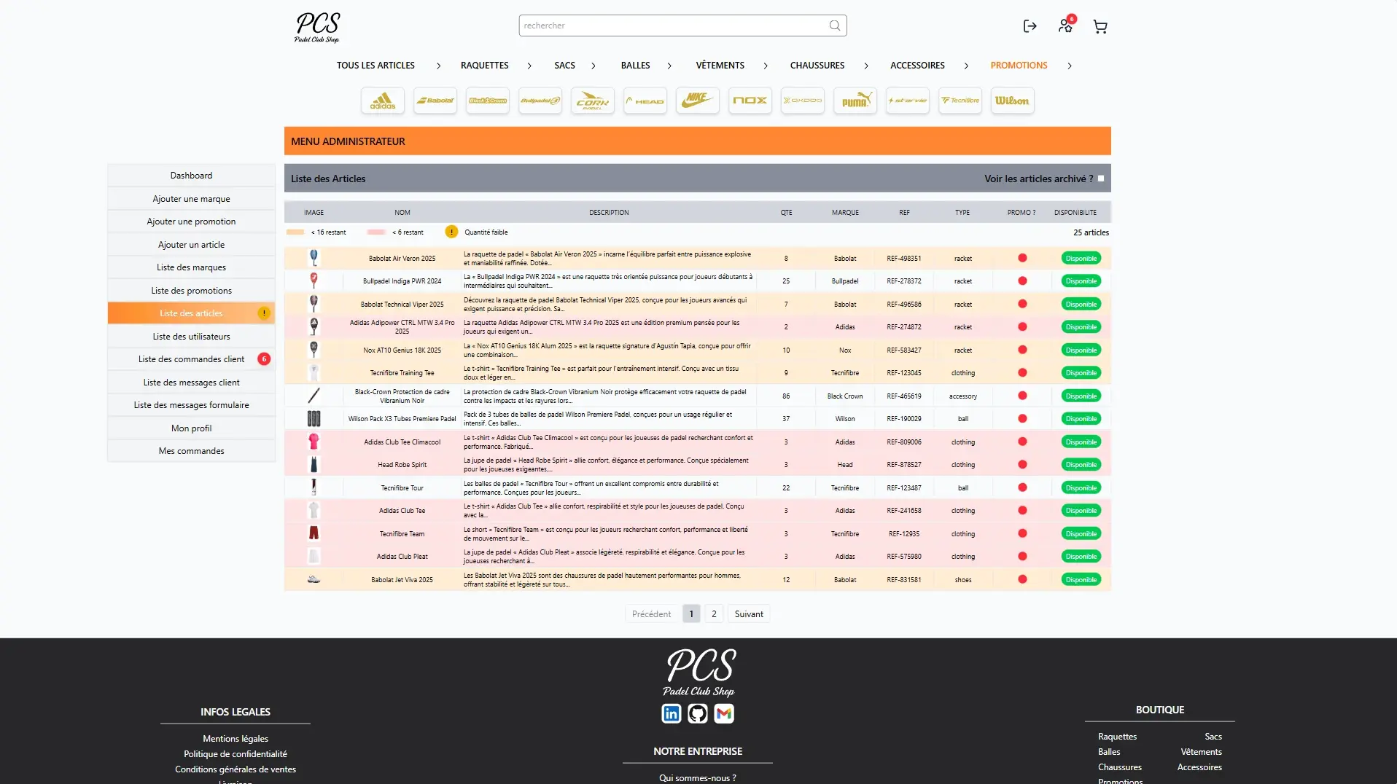This screenshot has width=1397, height=784.
Task: Click the warning badge on Liste des articles
Action: point(264,313)
